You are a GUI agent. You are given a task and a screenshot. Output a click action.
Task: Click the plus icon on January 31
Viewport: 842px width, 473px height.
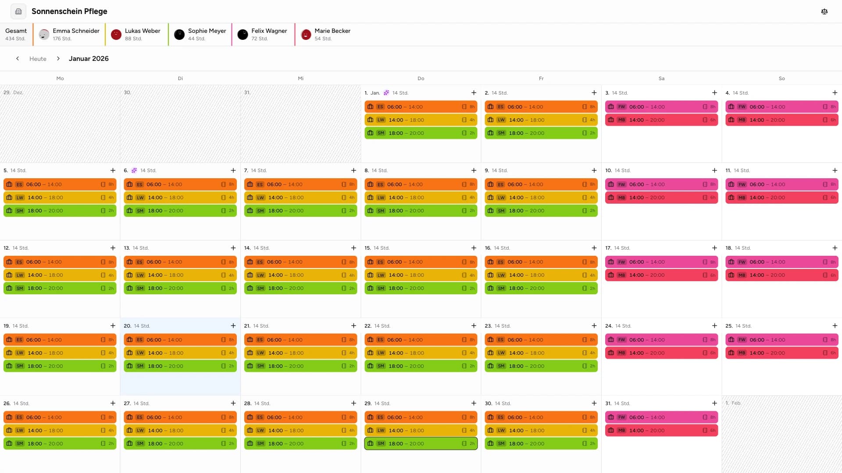[x=714, y=403]
